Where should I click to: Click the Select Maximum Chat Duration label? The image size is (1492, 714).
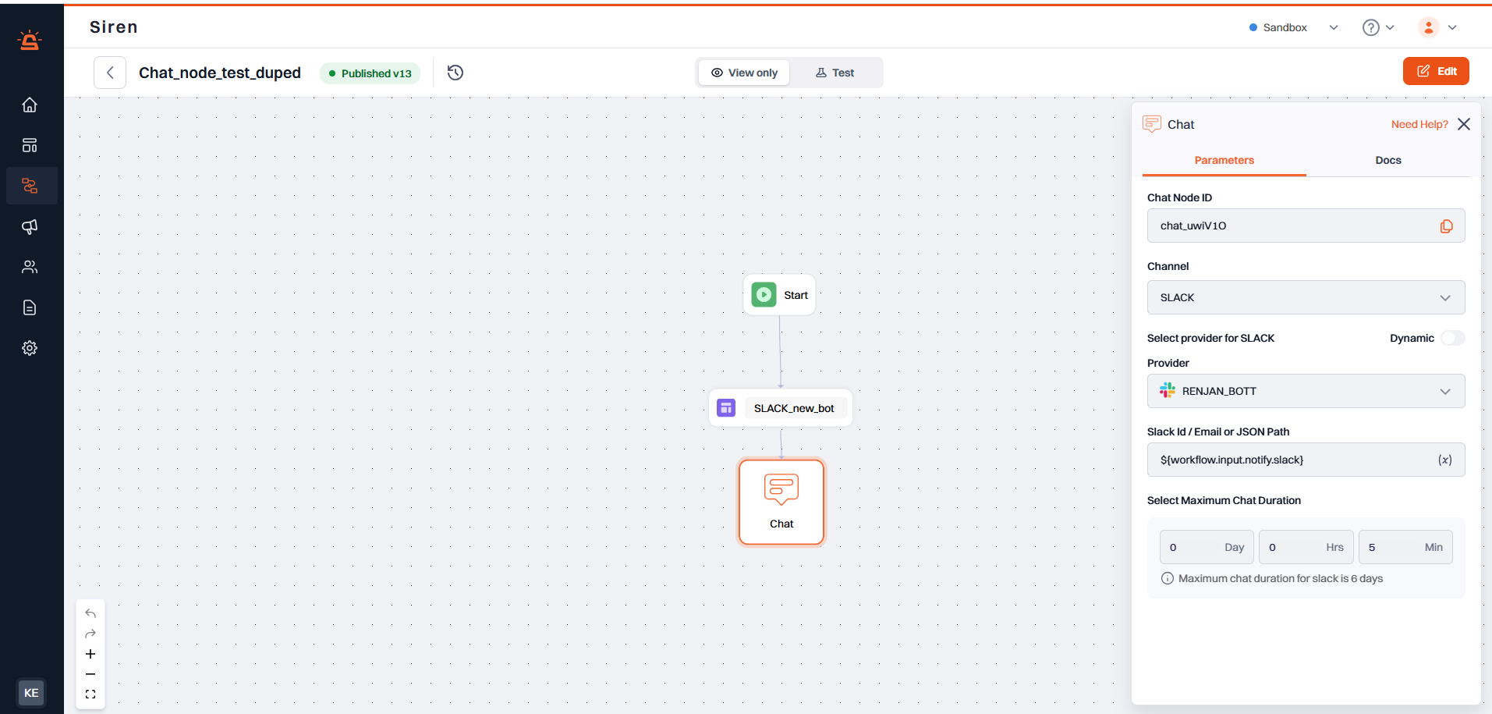coord(1224,500)
